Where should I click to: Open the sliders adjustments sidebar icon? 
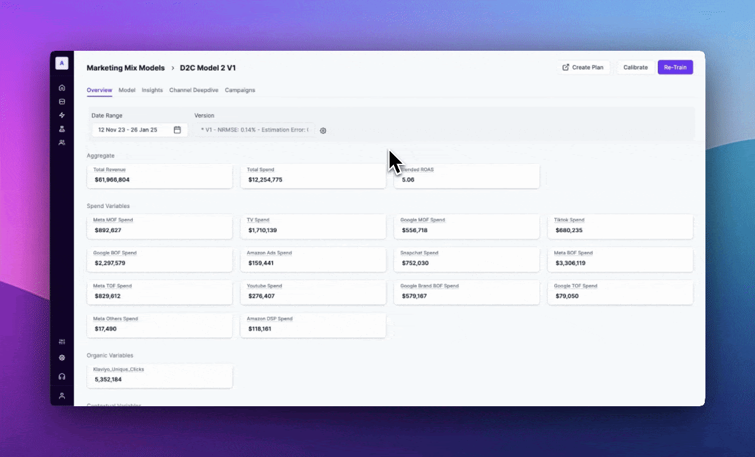(x=62, y=342)
